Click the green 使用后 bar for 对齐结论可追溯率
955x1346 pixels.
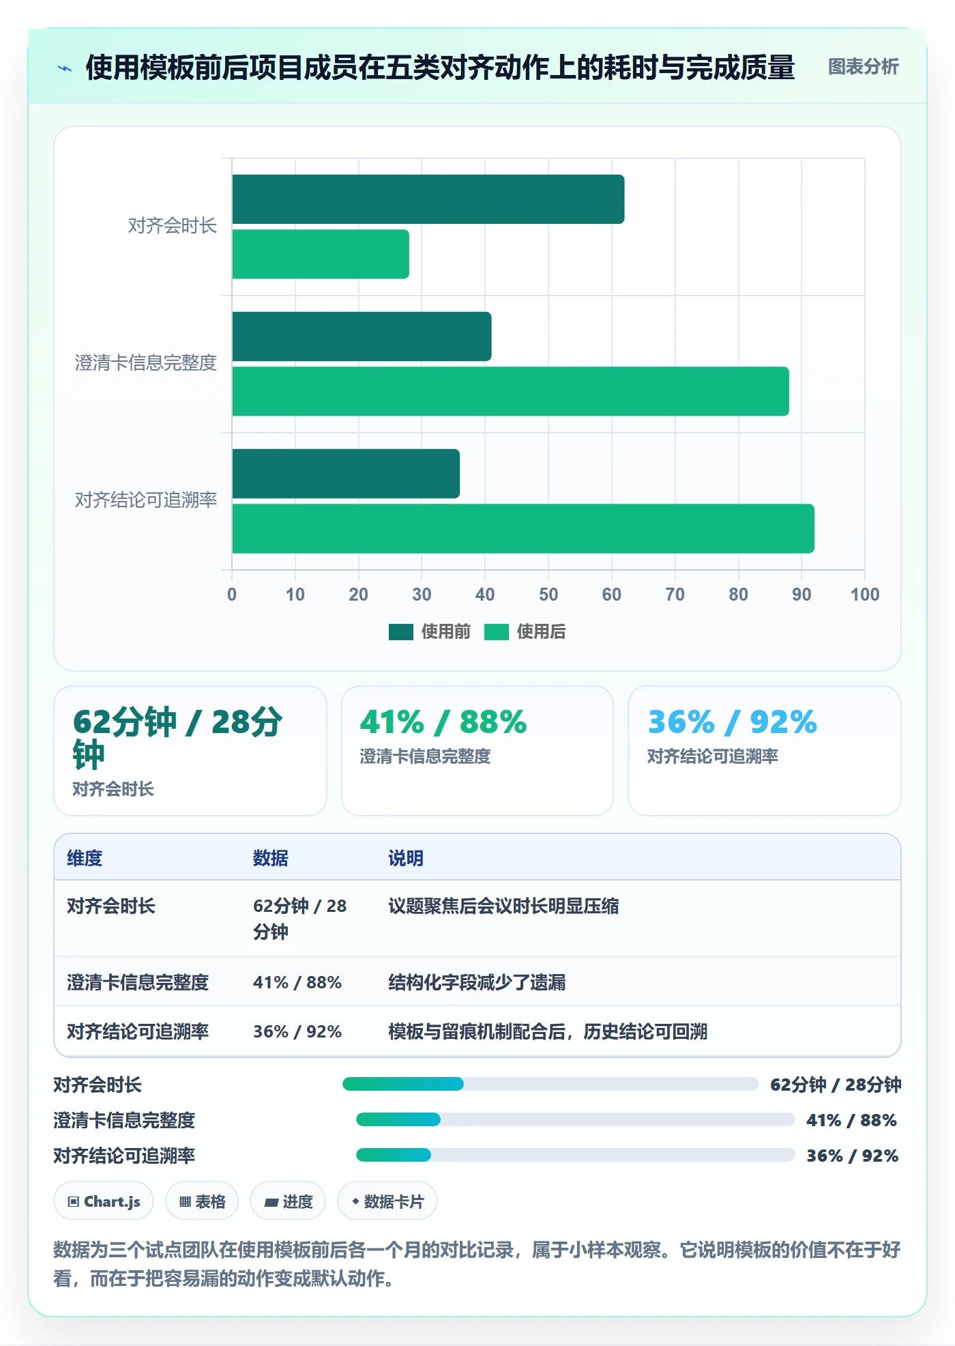(x=523, y=528)
